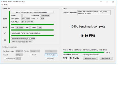
Task: Click the CPU name field Ryzen 3 2200G
Action: pyautogui.click(x=32, y=12)
